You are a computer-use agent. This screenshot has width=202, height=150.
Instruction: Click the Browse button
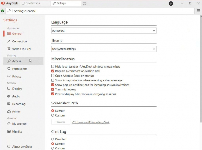[61, 122]
